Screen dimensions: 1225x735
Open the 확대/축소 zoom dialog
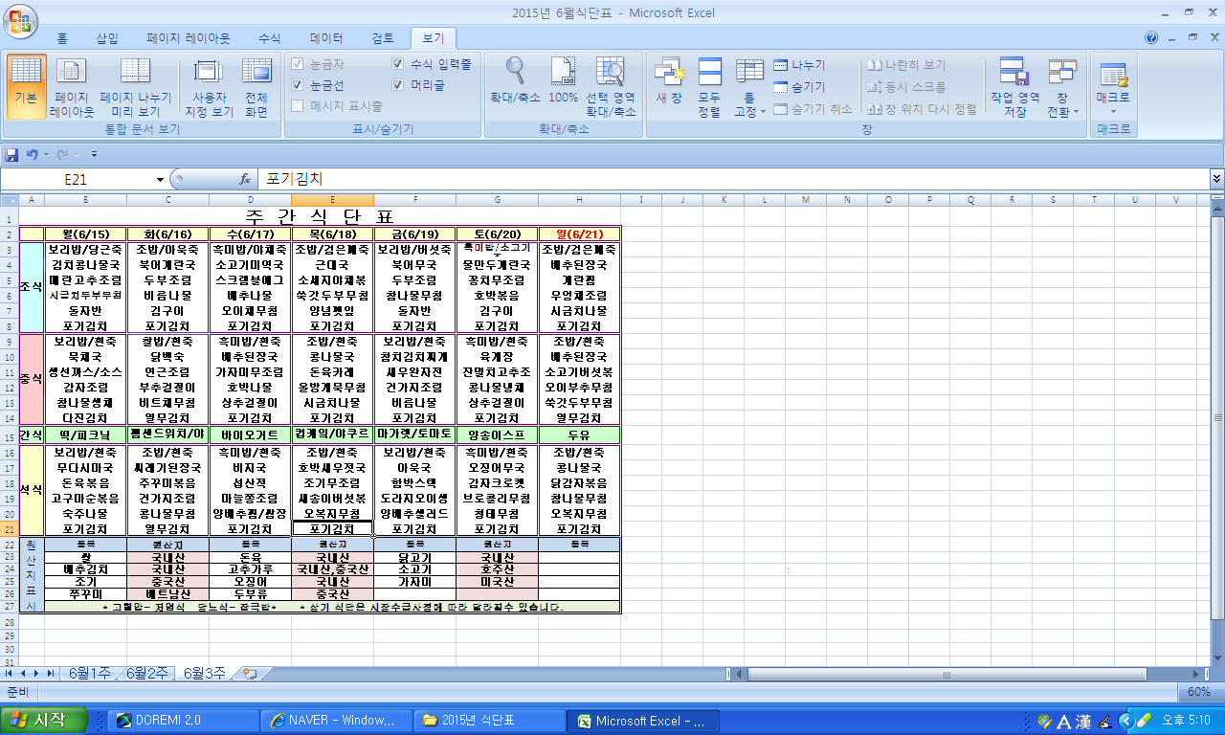(x=515, y=73)
